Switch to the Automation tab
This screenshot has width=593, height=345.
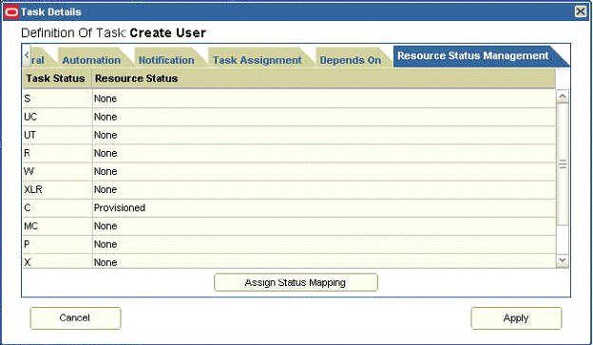91,60
